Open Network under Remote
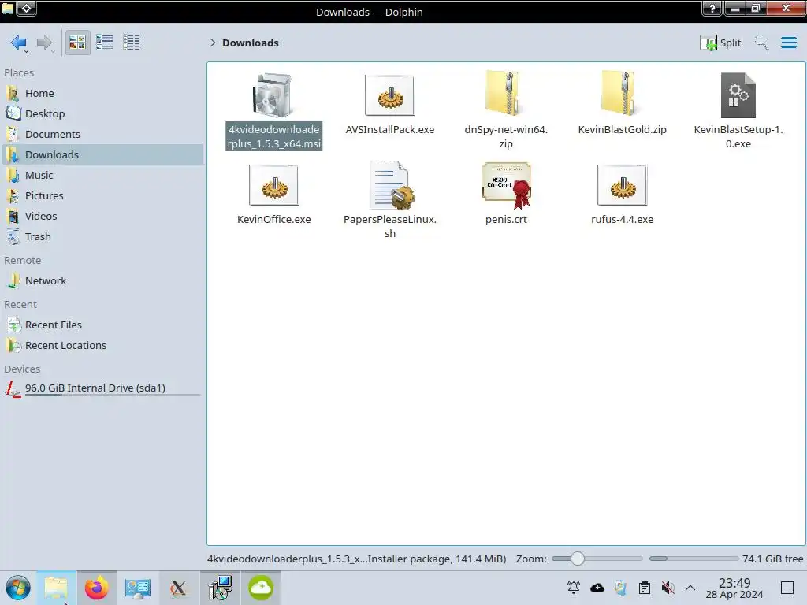This screenshot has height=605, width=807. (102, 281)
